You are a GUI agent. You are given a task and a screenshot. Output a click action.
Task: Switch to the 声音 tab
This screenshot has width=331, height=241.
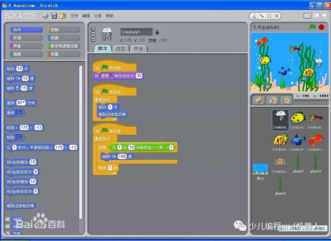tap(138, 48)
